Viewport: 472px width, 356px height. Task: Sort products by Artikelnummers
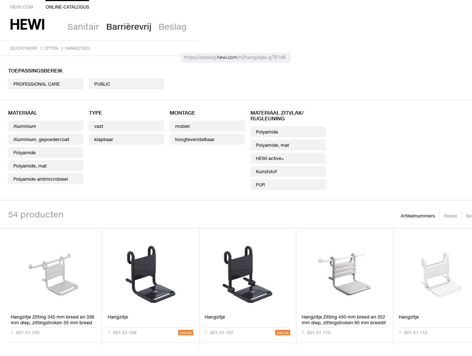[x=417, y=216]
